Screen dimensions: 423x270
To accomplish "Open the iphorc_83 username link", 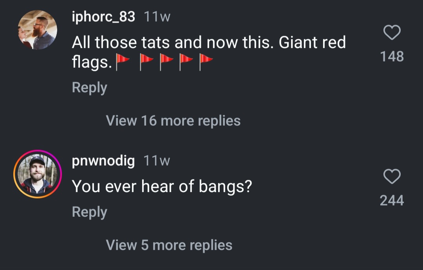I will tap(103, 17).
